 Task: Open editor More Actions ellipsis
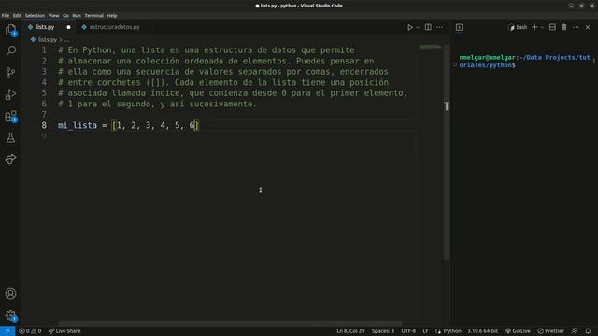(x=440, y=27)
